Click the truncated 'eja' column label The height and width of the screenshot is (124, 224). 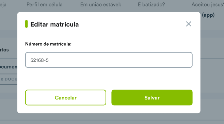click(3, 5)
